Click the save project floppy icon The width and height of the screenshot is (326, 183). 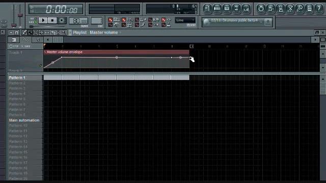[270, 9]
